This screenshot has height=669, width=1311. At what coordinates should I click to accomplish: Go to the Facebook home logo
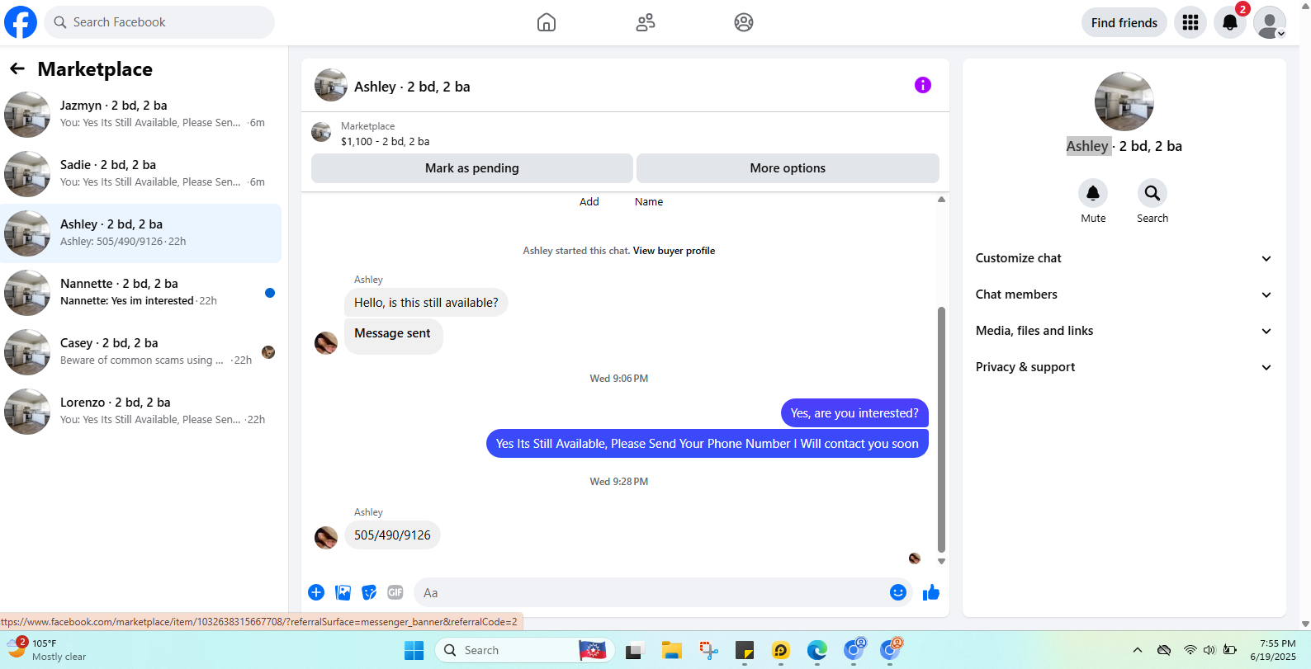pos(21,22)
